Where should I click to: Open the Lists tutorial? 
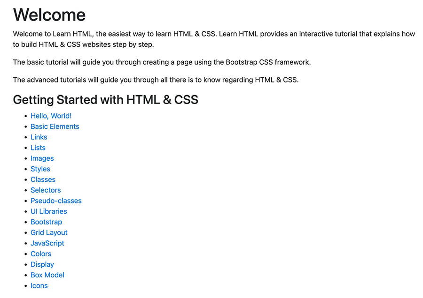[38, 148]
